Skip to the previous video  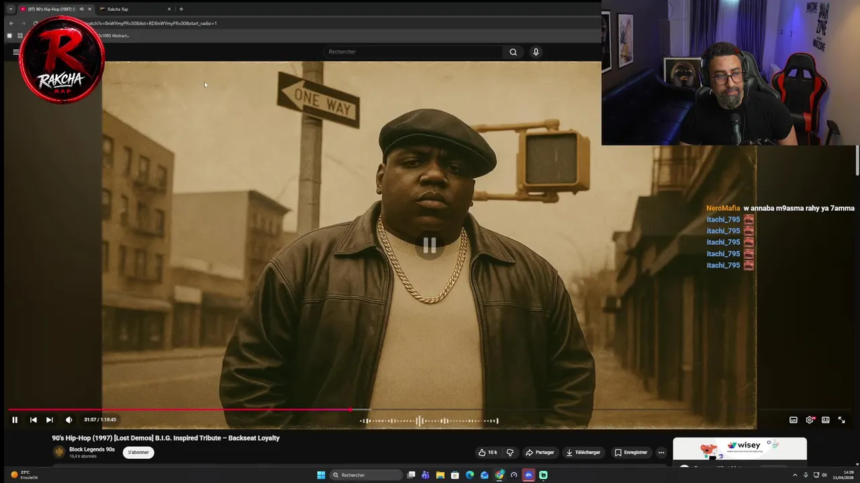click(33, 420)
